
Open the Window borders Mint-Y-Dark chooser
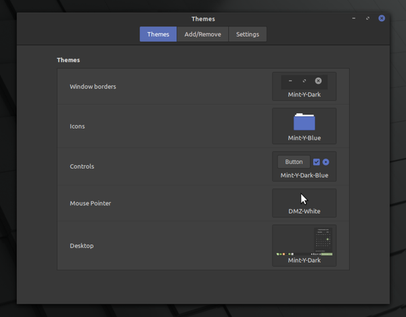(x=304, y=86)
